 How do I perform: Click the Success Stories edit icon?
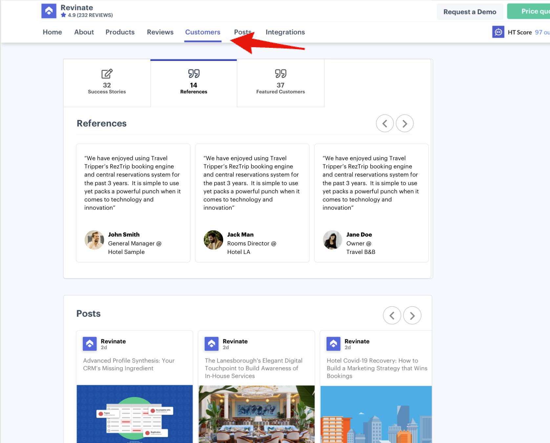tap(107, 74)
